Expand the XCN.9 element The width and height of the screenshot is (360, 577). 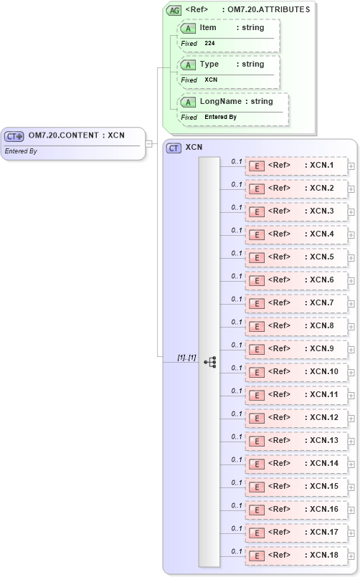(x=351, y=350)
